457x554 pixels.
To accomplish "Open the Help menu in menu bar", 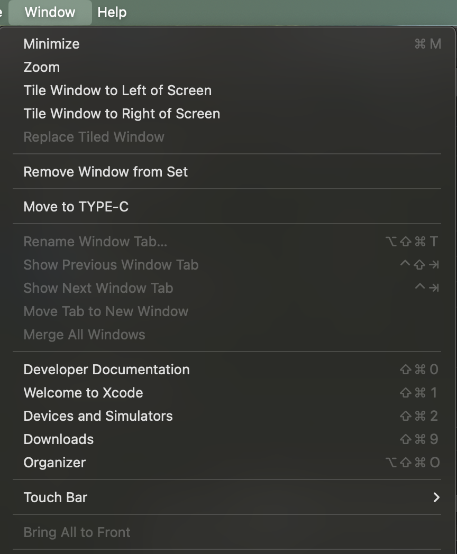I will click(x=112, y=12).
